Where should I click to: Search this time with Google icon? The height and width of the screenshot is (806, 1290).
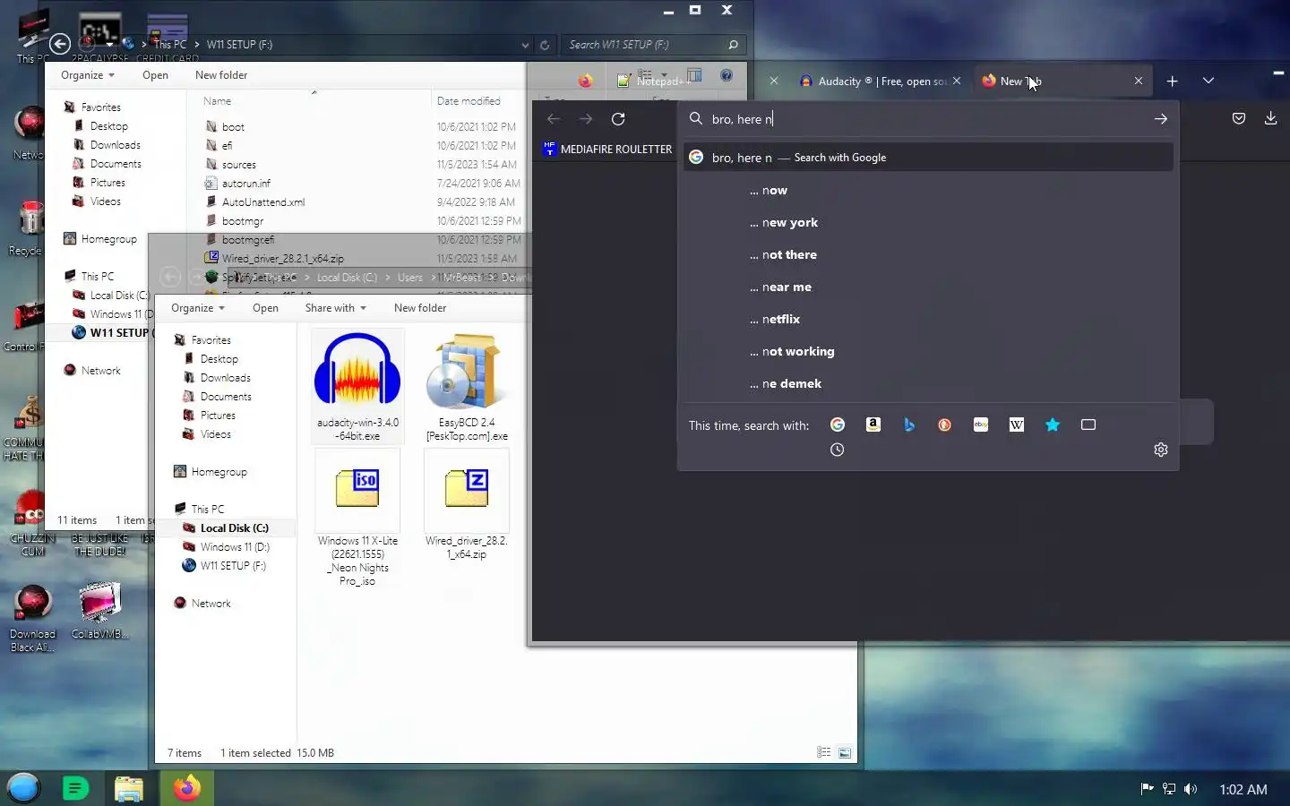838,425
